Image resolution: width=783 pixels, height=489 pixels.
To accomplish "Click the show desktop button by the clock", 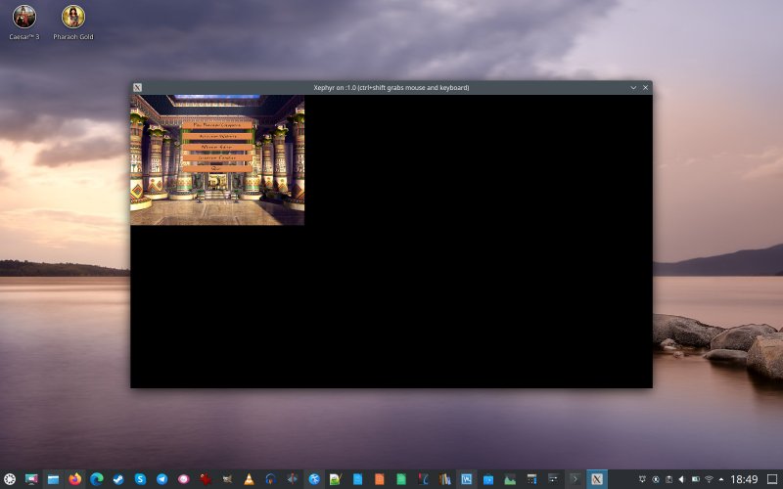I will point(772,479).
